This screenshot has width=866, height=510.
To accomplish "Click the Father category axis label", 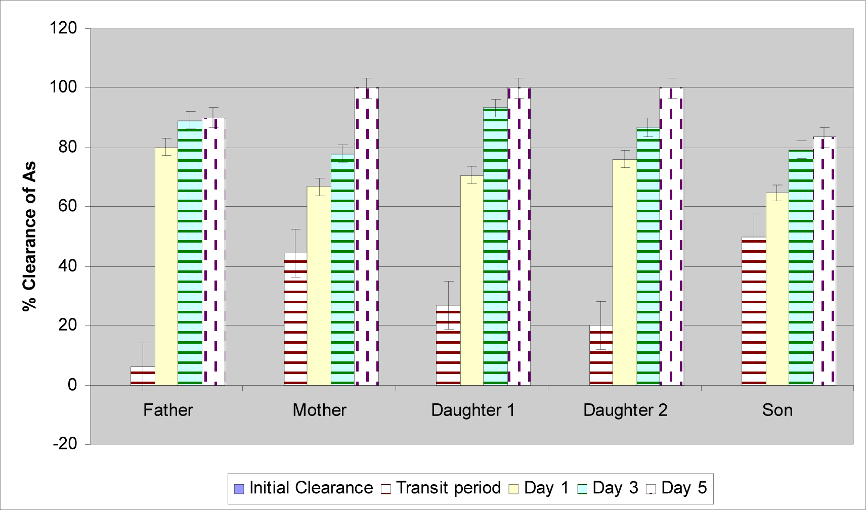I will [x=168, y=410].
